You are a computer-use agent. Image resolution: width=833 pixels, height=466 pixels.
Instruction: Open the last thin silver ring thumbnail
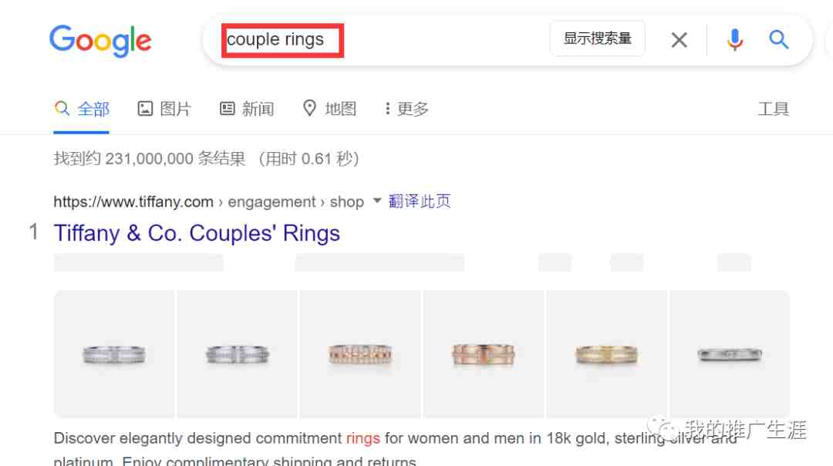pyautogui.click(x=730, y=354)
